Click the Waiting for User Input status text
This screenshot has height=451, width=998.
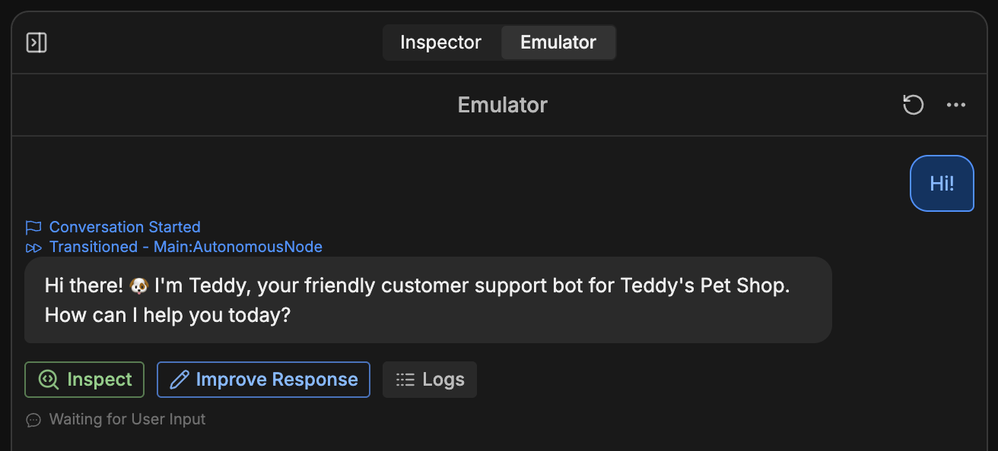click(127, 419)
